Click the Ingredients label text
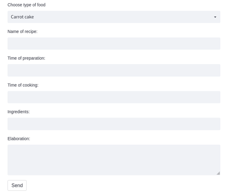227x194 pixels. [18, 112]
